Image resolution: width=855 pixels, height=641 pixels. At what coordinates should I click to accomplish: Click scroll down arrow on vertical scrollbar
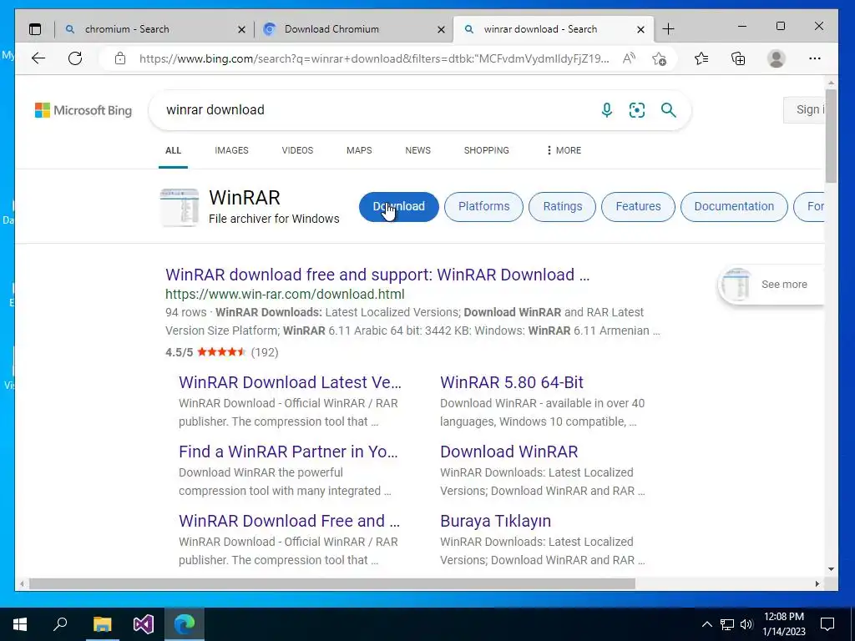click(x=831, y=569)
